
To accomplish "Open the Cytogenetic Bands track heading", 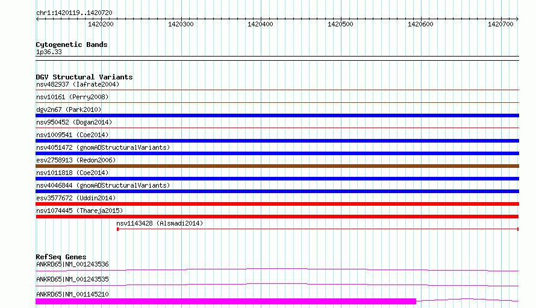I will coord(72,45).
